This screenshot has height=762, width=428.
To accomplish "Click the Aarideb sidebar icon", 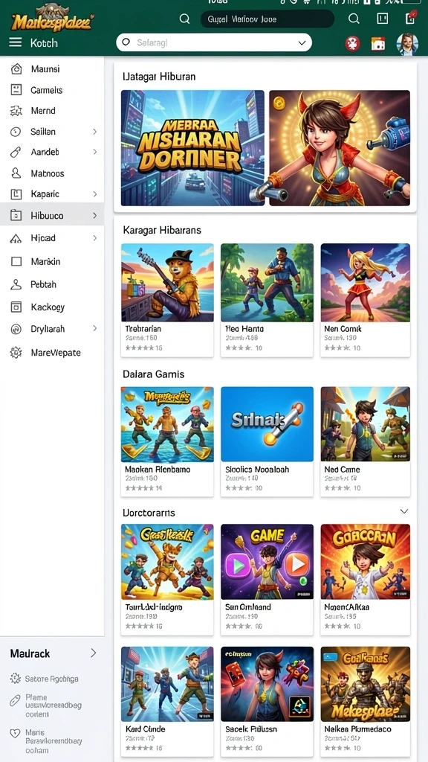I will pyautogui.click(x=16, y=152).
